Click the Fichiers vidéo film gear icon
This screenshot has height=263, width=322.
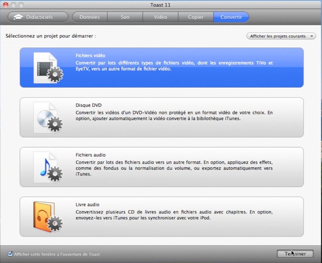pos(48,68)
